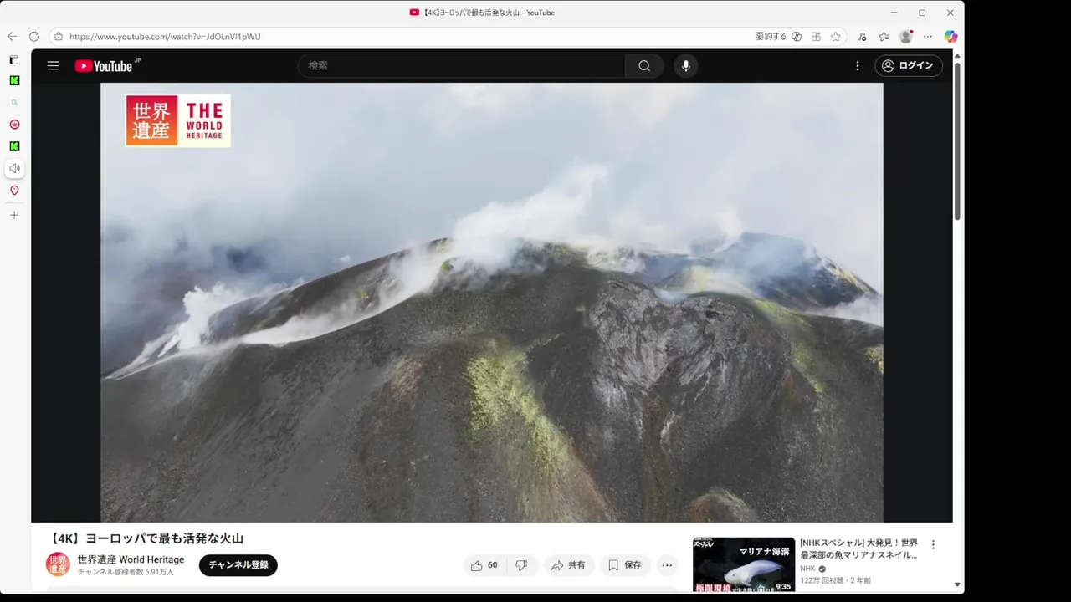The width and height of the screenshot is (1071, 602).
Task: Share the video via 共有 button
Action: click(569, 565)
